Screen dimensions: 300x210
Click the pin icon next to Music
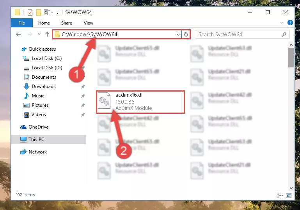(x=83, y=96)
